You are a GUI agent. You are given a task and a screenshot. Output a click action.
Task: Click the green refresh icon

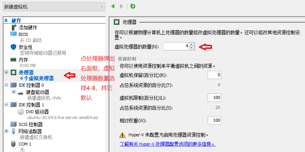pos(133,6)
